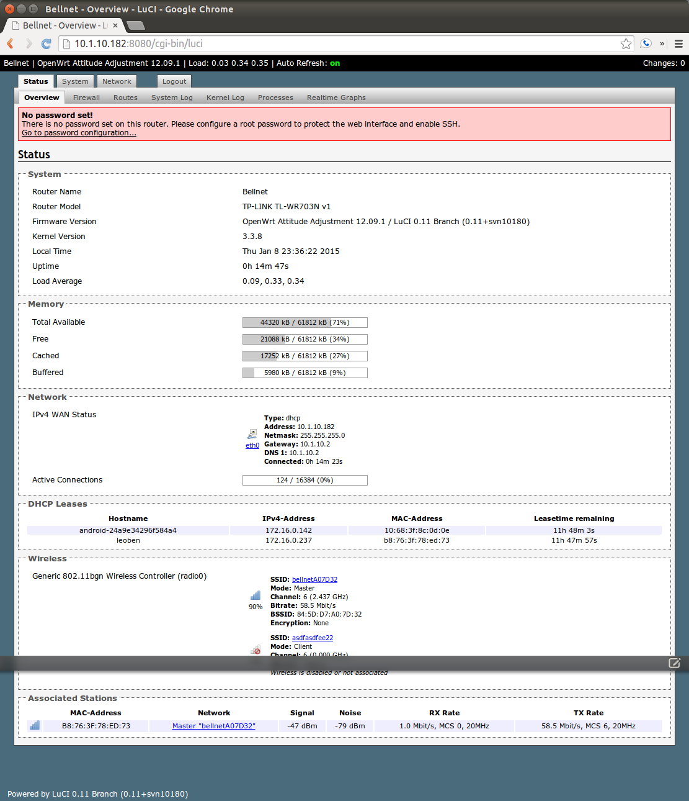Viewport: 689px width, 801px height.
Task: View the Processes subtab
Action: click(x=275, y=97)
